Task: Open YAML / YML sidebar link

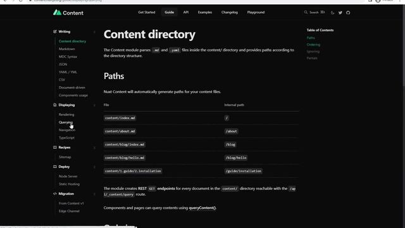Action: coord(68,72)
